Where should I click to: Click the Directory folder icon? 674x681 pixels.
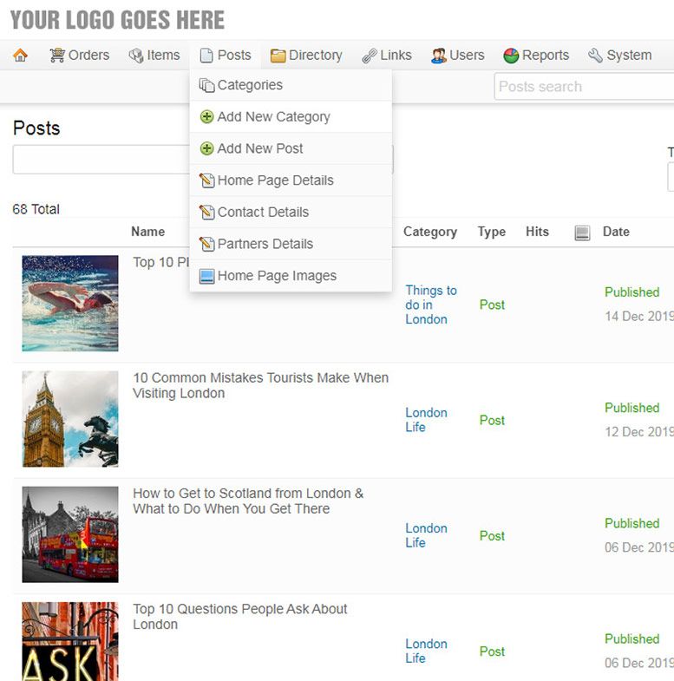(x=278, y=56)
